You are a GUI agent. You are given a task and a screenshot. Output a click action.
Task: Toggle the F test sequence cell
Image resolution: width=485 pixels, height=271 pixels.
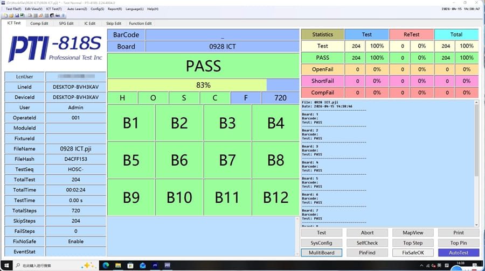click(x=246, y=98)
